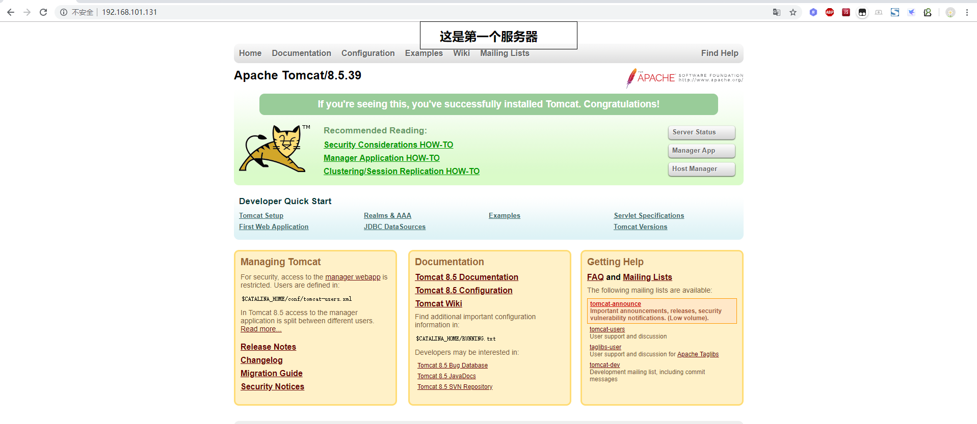Open Examples link under Developer Quick Start

(x=505, y=216)
